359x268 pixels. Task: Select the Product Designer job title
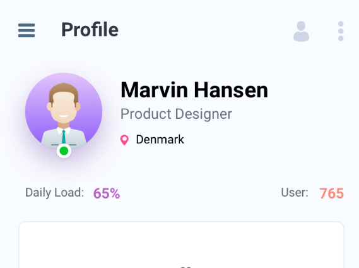pyautogui.click(x=176, y=114)
